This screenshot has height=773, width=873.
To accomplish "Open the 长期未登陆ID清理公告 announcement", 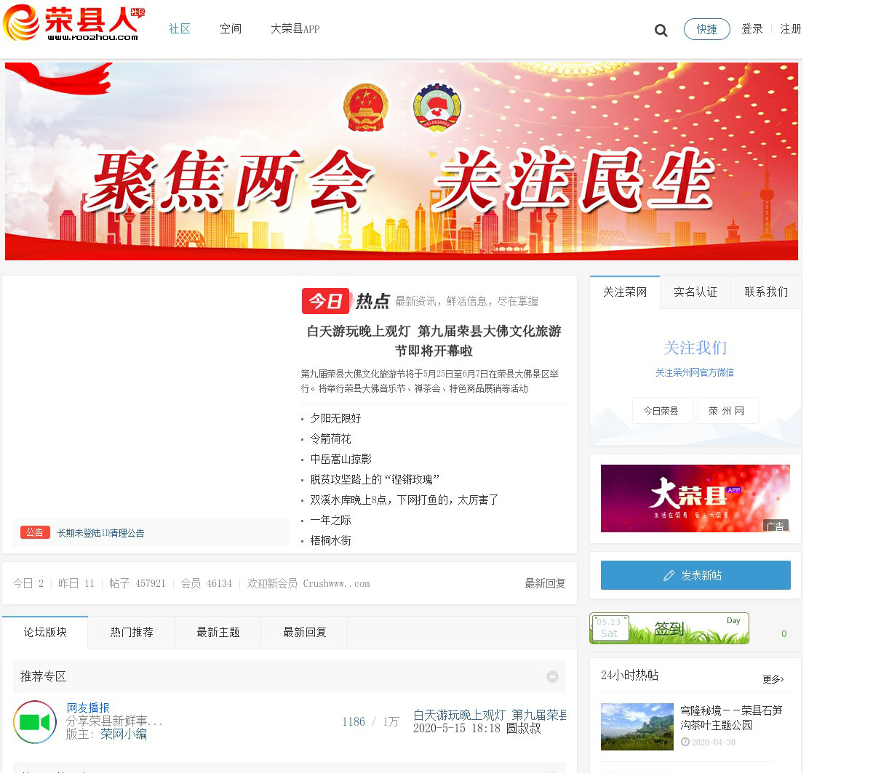I will [x=100, y=533].
